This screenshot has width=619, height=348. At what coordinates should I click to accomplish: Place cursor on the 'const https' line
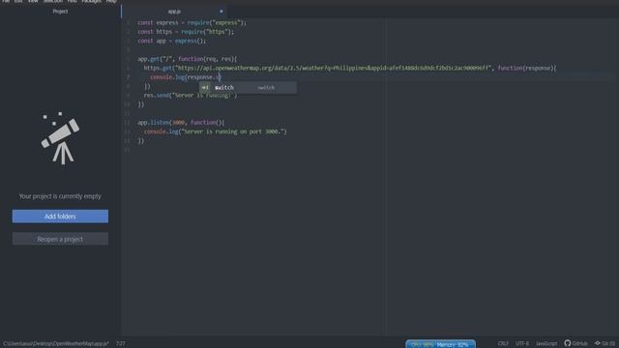click(186, 32)
